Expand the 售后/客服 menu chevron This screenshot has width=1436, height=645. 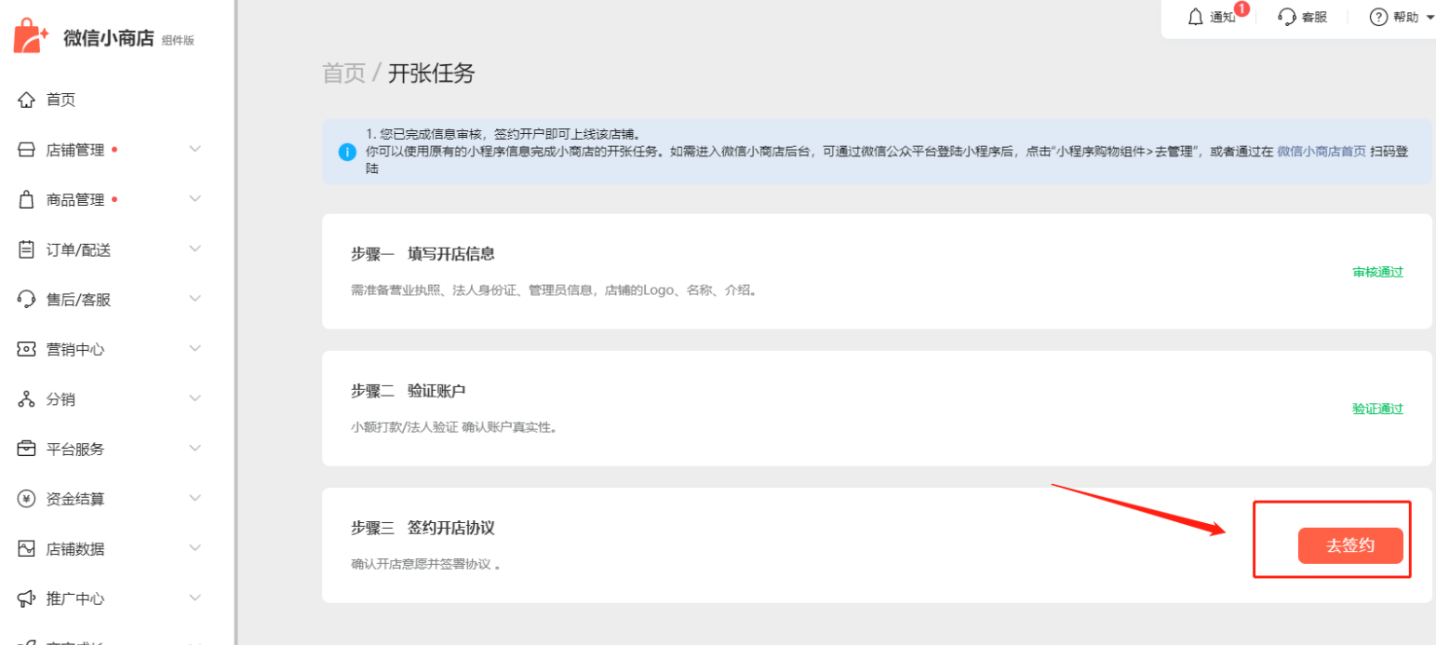(x=195, y=298)
